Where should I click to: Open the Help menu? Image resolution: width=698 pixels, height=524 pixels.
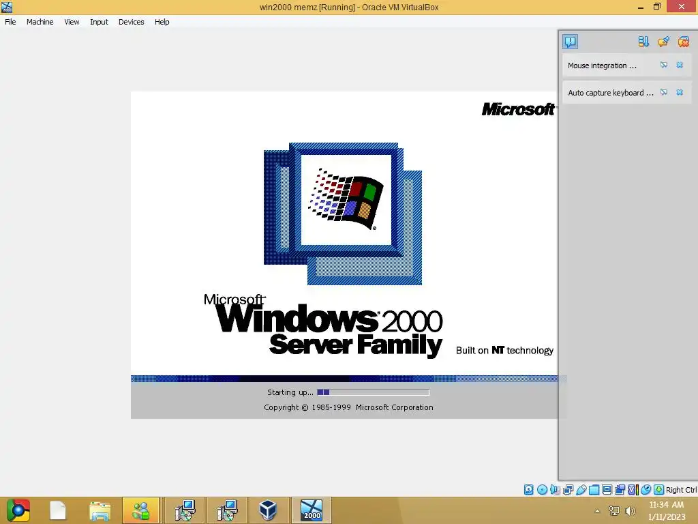tap(162, 22)
